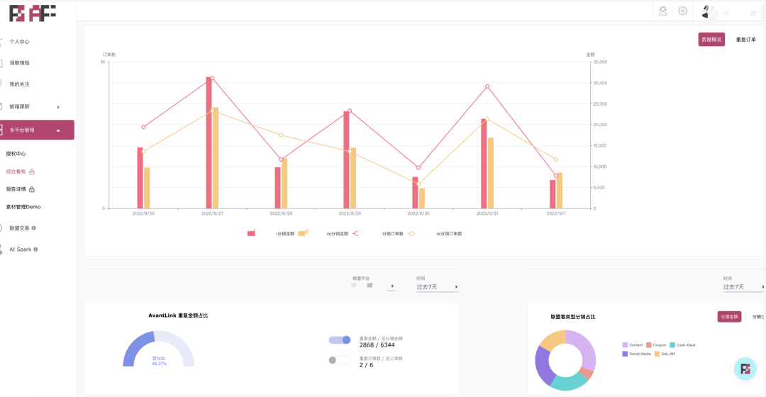This screenshot has height=397, width=766.
Task: Click the user avatar in top bar
Action: tap(706, 11)
